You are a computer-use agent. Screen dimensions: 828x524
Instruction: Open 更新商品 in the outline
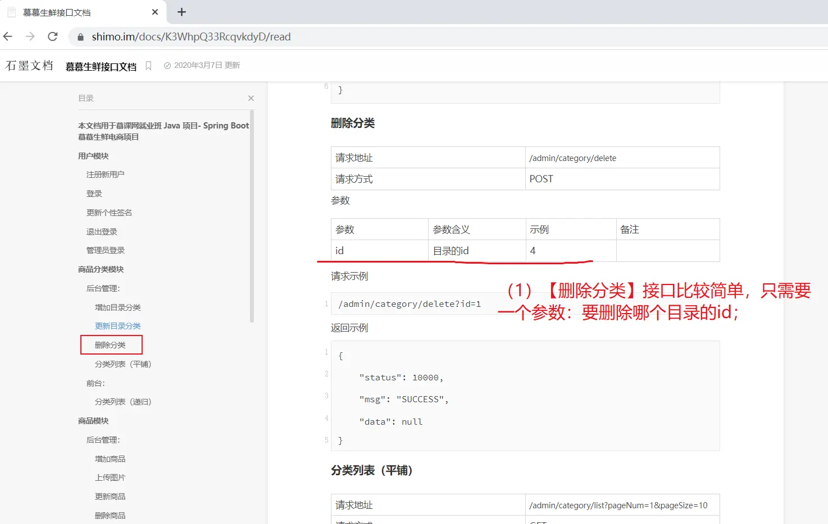(x=110, y=497)
